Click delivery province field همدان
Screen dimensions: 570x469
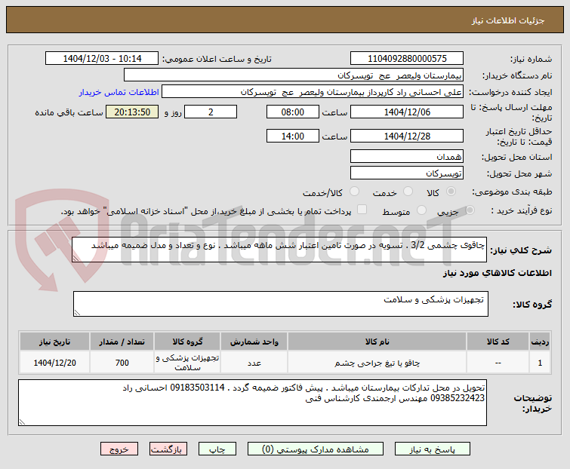pos(407,156)
